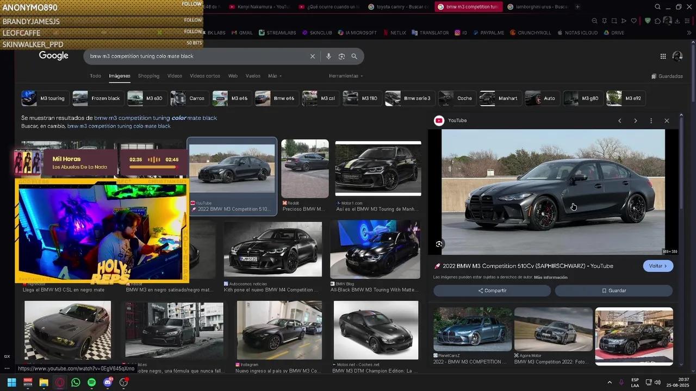Open browser tab search magnifier

click(x=657, y=7)
